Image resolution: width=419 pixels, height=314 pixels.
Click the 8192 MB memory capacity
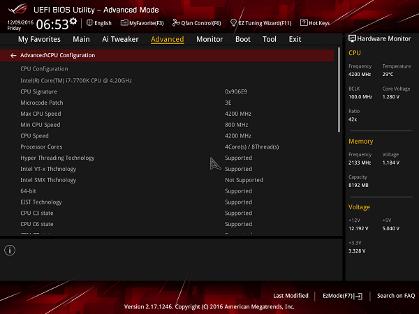[358, 185]
